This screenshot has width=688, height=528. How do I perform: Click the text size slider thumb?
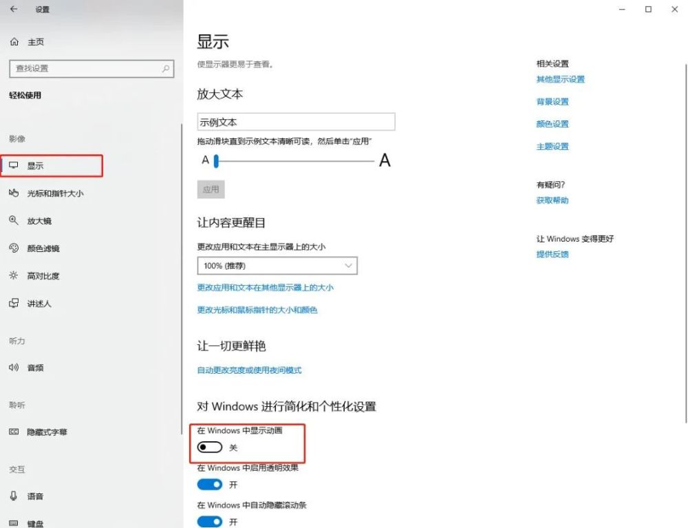216,161
